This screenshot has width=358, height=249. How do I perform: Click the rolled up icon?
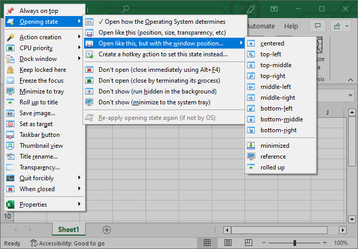pyautogui.click(x=251, y=167)
